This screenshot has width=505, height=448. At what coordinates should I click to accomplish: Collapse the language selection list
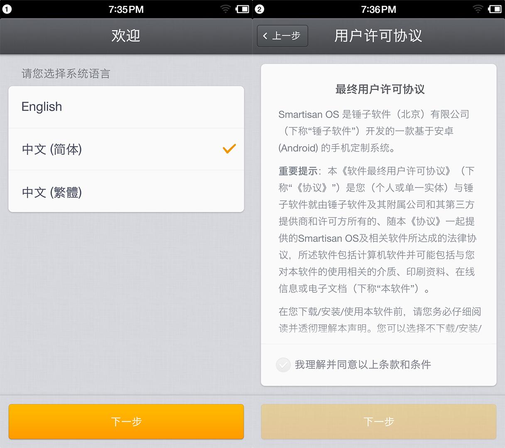[126, 149]
